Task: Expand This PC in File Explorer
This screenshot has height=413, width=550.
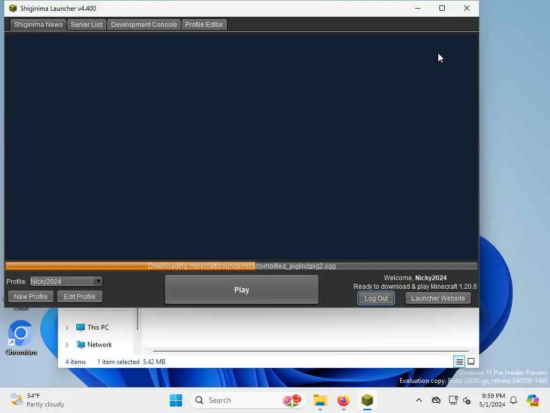Action: point(67,327)
